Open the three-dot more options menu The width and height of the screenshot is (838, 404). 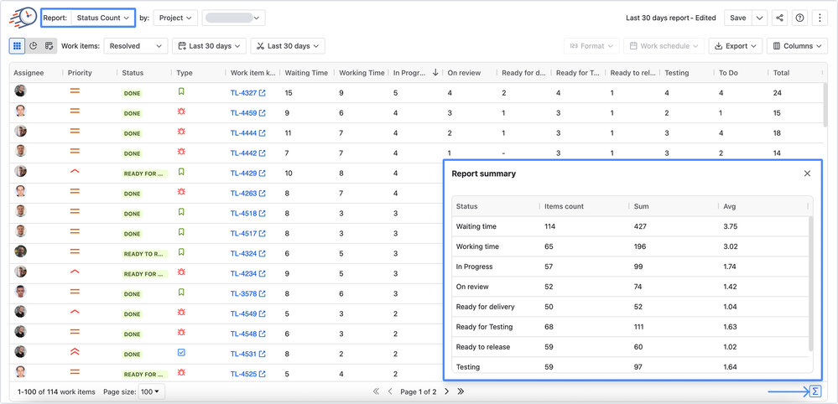(820, 18)
